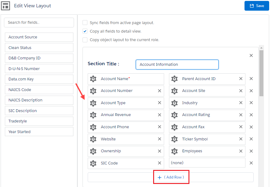Select Account Source from field list
Screen dimensions: 271x187
coord(39,37)
